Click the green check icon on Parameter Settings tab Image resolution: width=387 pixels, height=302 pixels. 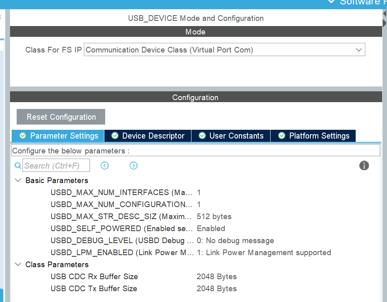(x=23, y=136)
